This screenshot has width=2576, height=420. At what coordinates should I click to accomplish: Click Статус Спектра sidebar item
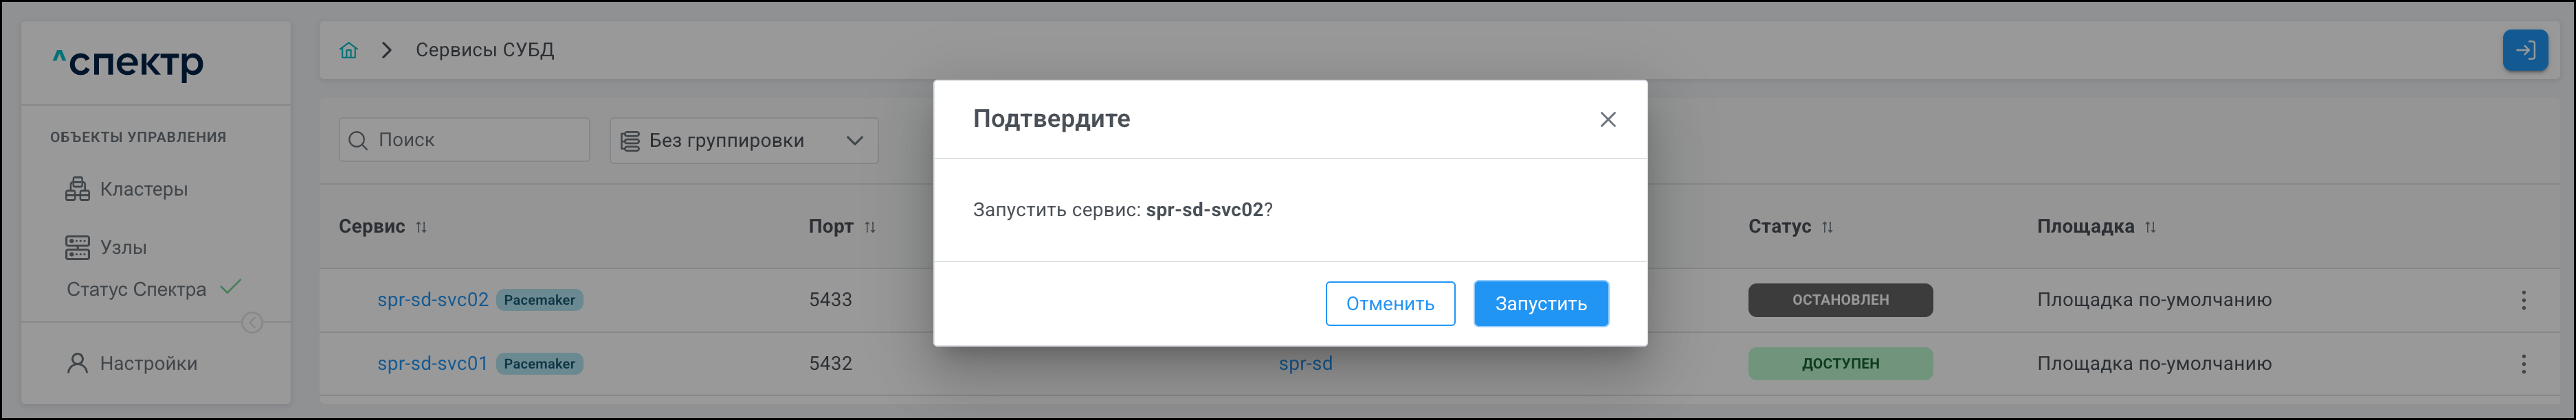tap(136, 290)
